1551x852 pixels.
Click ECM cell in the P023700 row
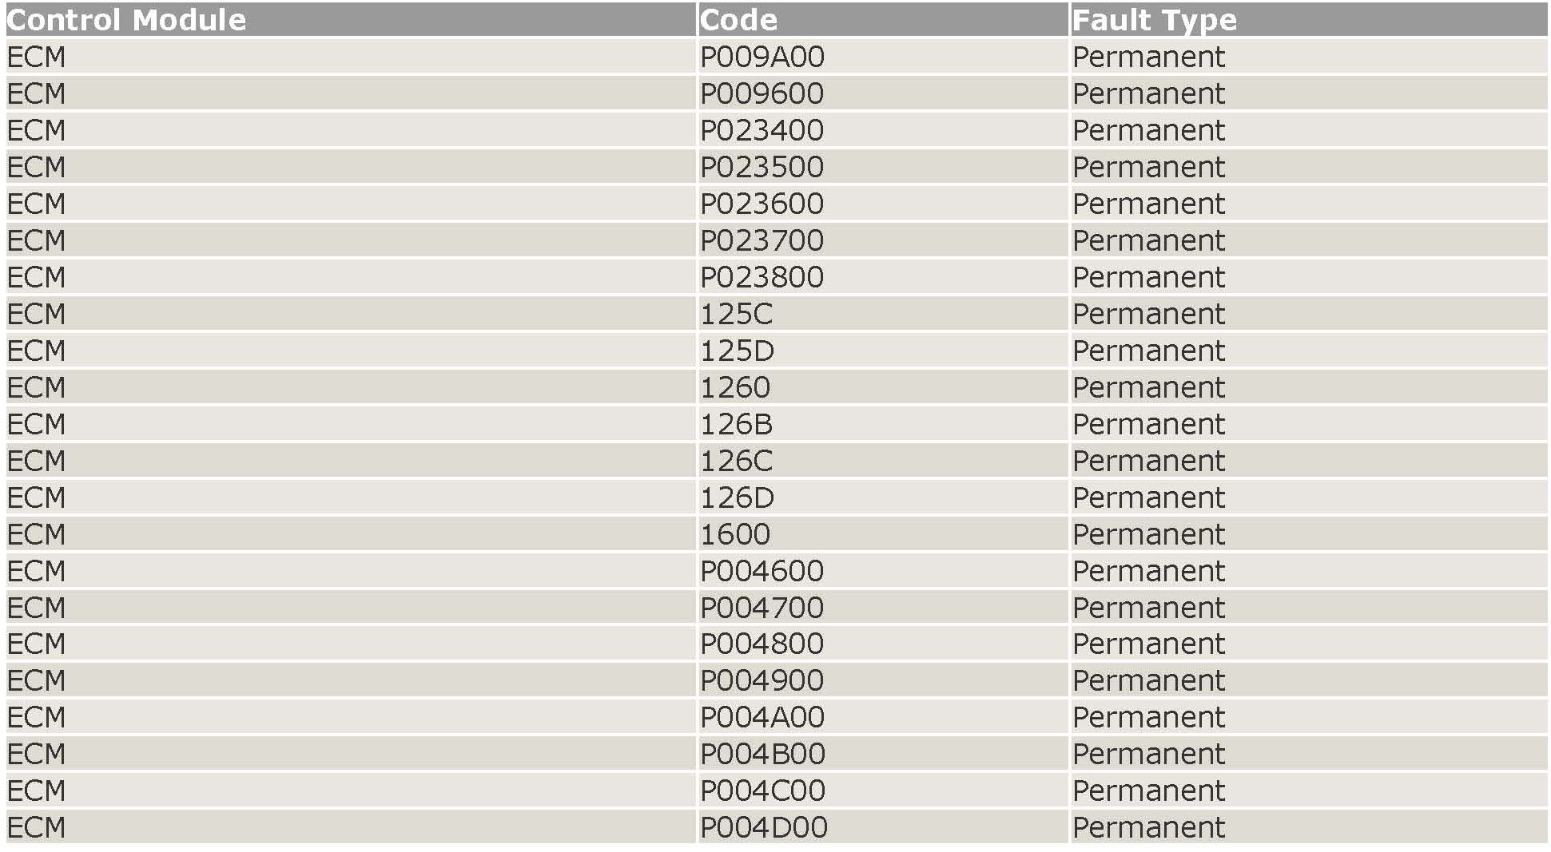click(36, 240)
